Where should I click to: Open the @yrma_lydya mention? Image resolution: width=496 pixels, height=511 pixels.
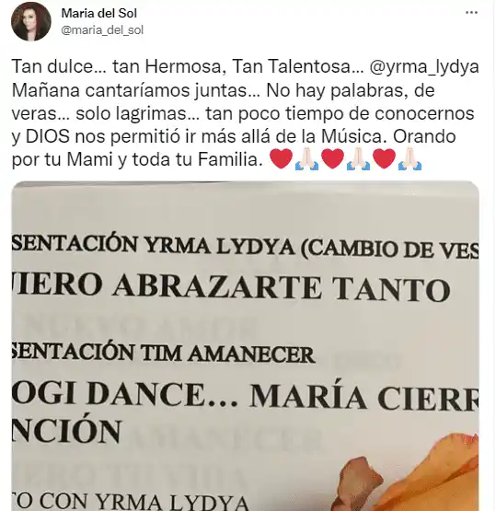(x=424, y=67)
